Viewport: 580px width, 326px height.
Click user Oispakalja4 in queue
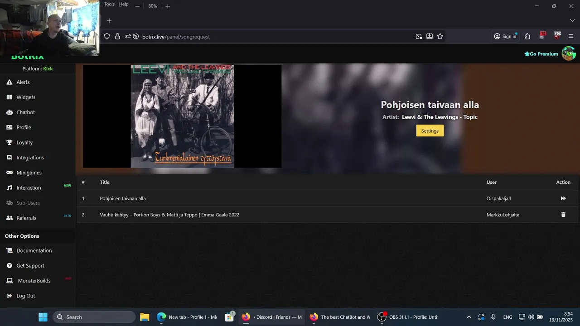coord(499,198)
